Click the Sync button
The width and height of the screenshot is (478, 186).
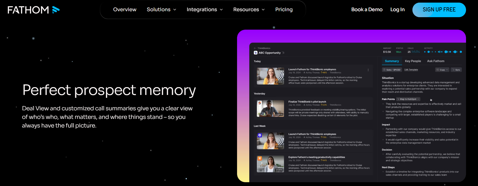[456, 70]
